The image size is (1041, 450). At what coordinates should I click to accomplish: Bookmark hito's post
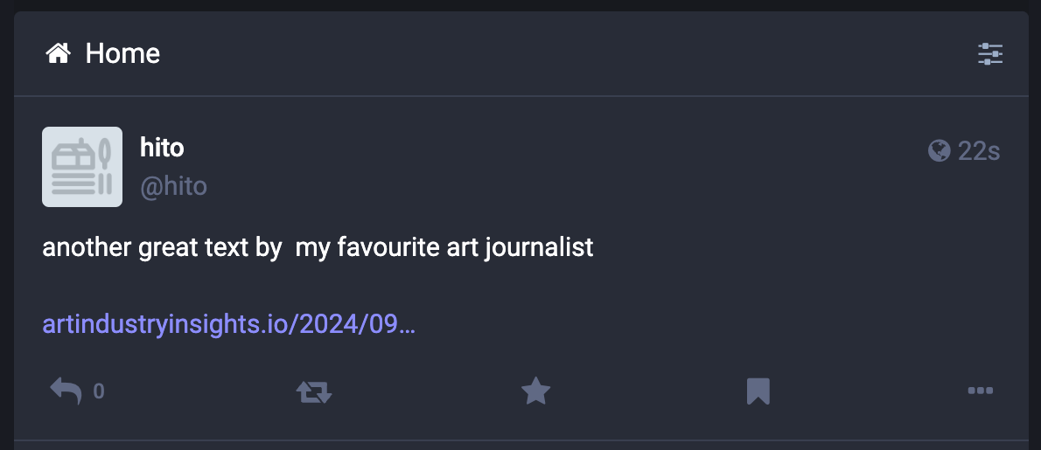[758, 391]
